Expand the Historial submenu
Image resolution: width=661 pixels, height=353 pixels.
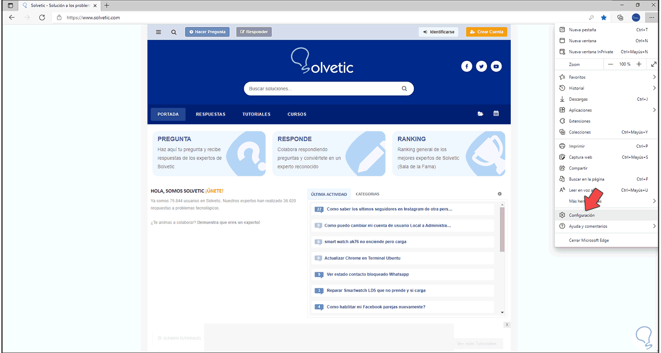coord(606,88)
